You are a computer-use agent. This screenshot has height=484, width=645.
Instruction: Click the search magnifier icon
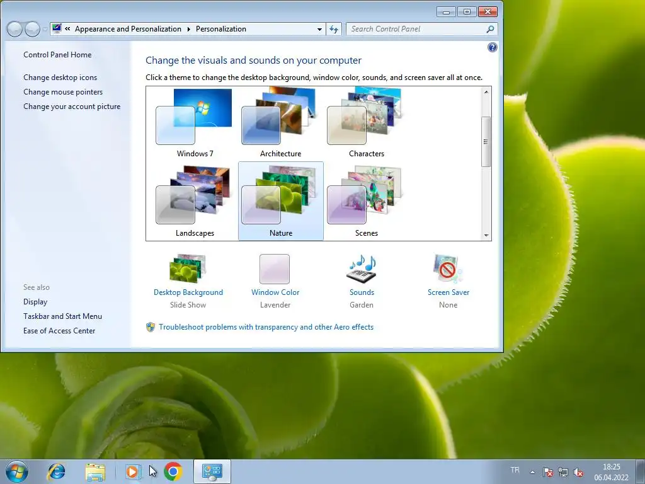(490, 29)
